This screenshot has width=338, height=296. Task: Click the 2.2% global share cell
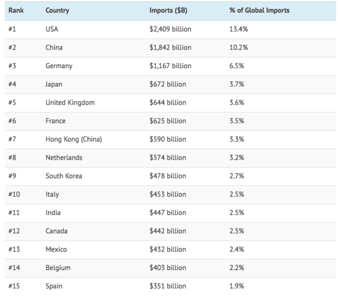pyautogui.click(x=237, y=267)
